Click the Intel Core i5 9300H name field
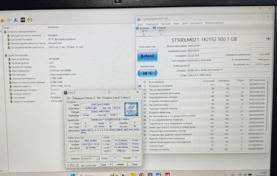The height and width of the screenshot is (176, 277). [101, 105]
